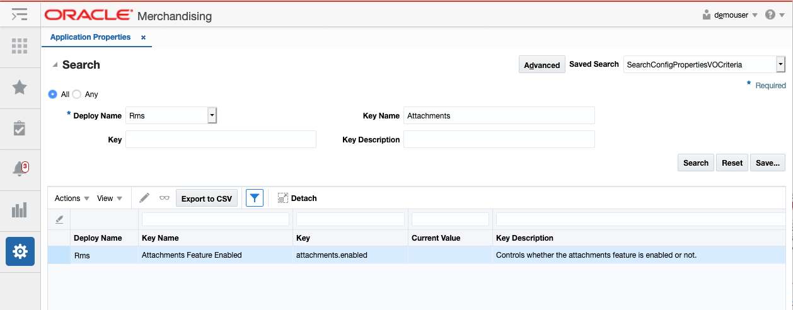793x310 pixels.
Task: Select the Rms cell in results row
Action: 104,255
